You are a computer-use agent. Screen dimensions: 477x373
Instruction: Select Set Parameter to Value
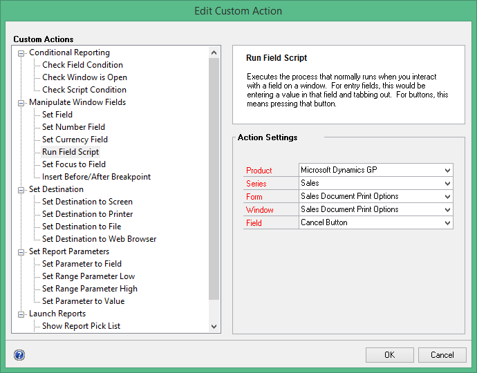[84, 301]
